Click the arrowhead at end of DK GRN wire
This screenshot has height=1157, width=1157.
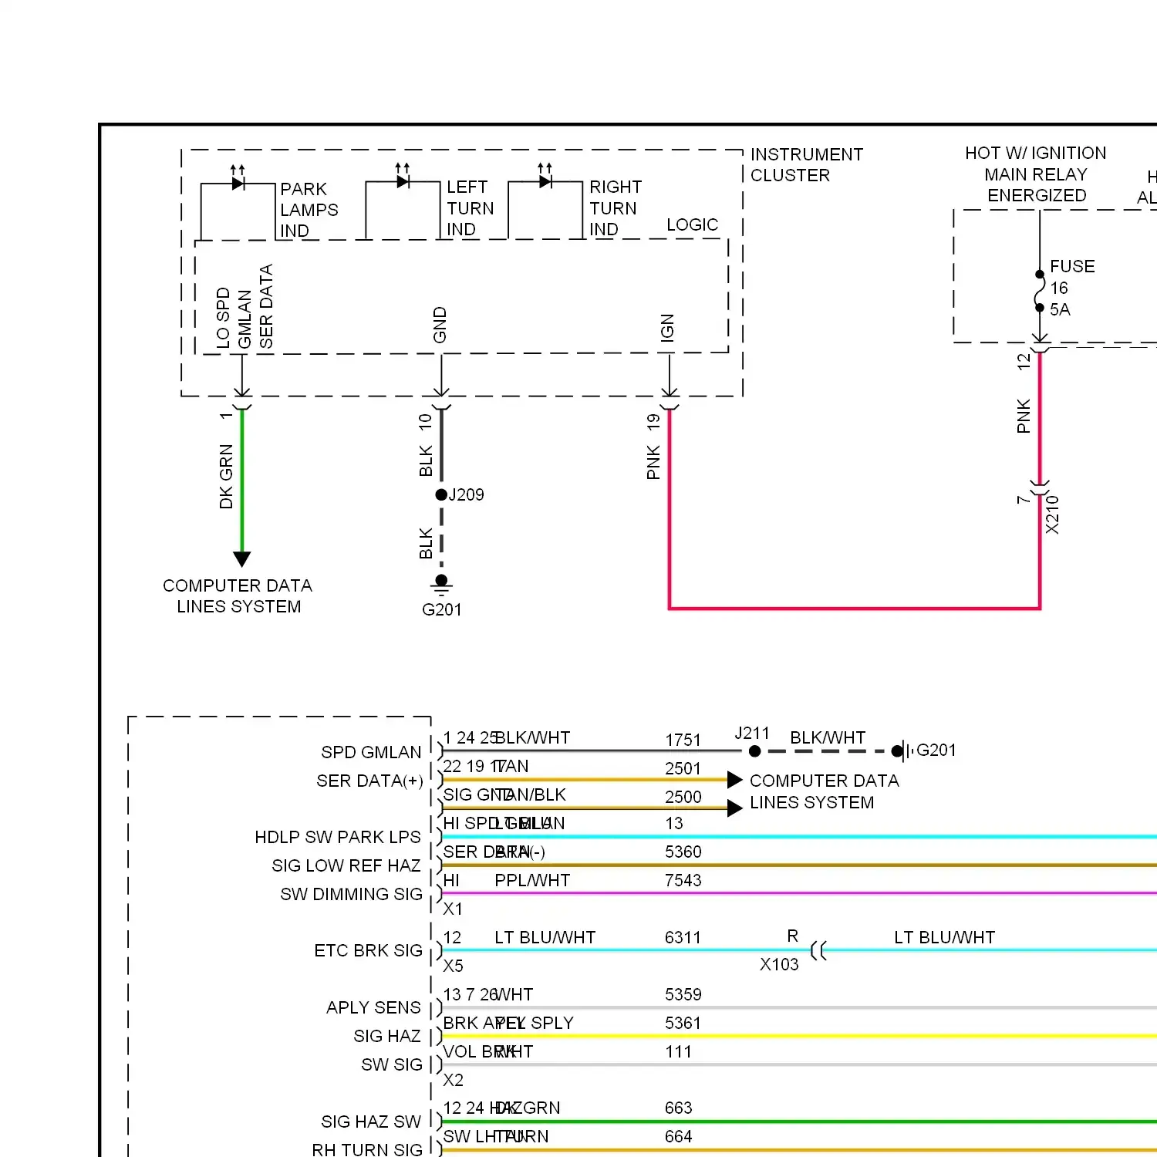coord(242,559)
